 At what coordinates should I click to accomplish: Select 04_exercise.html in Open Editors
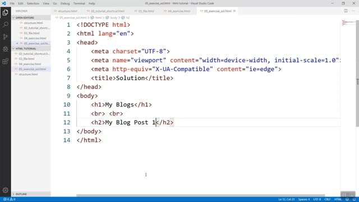click(35, 38)
